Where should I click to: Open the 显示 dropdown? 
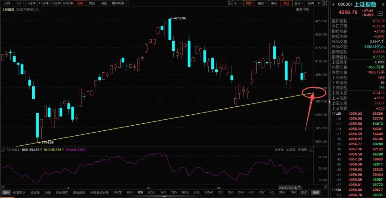[299, 3]
